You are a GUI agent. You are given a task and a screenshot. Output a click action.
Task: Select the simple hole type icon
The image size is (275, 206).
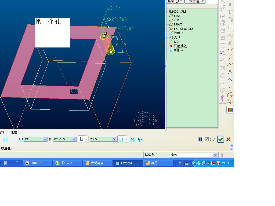pyautogui.click(x=5, y=139)
